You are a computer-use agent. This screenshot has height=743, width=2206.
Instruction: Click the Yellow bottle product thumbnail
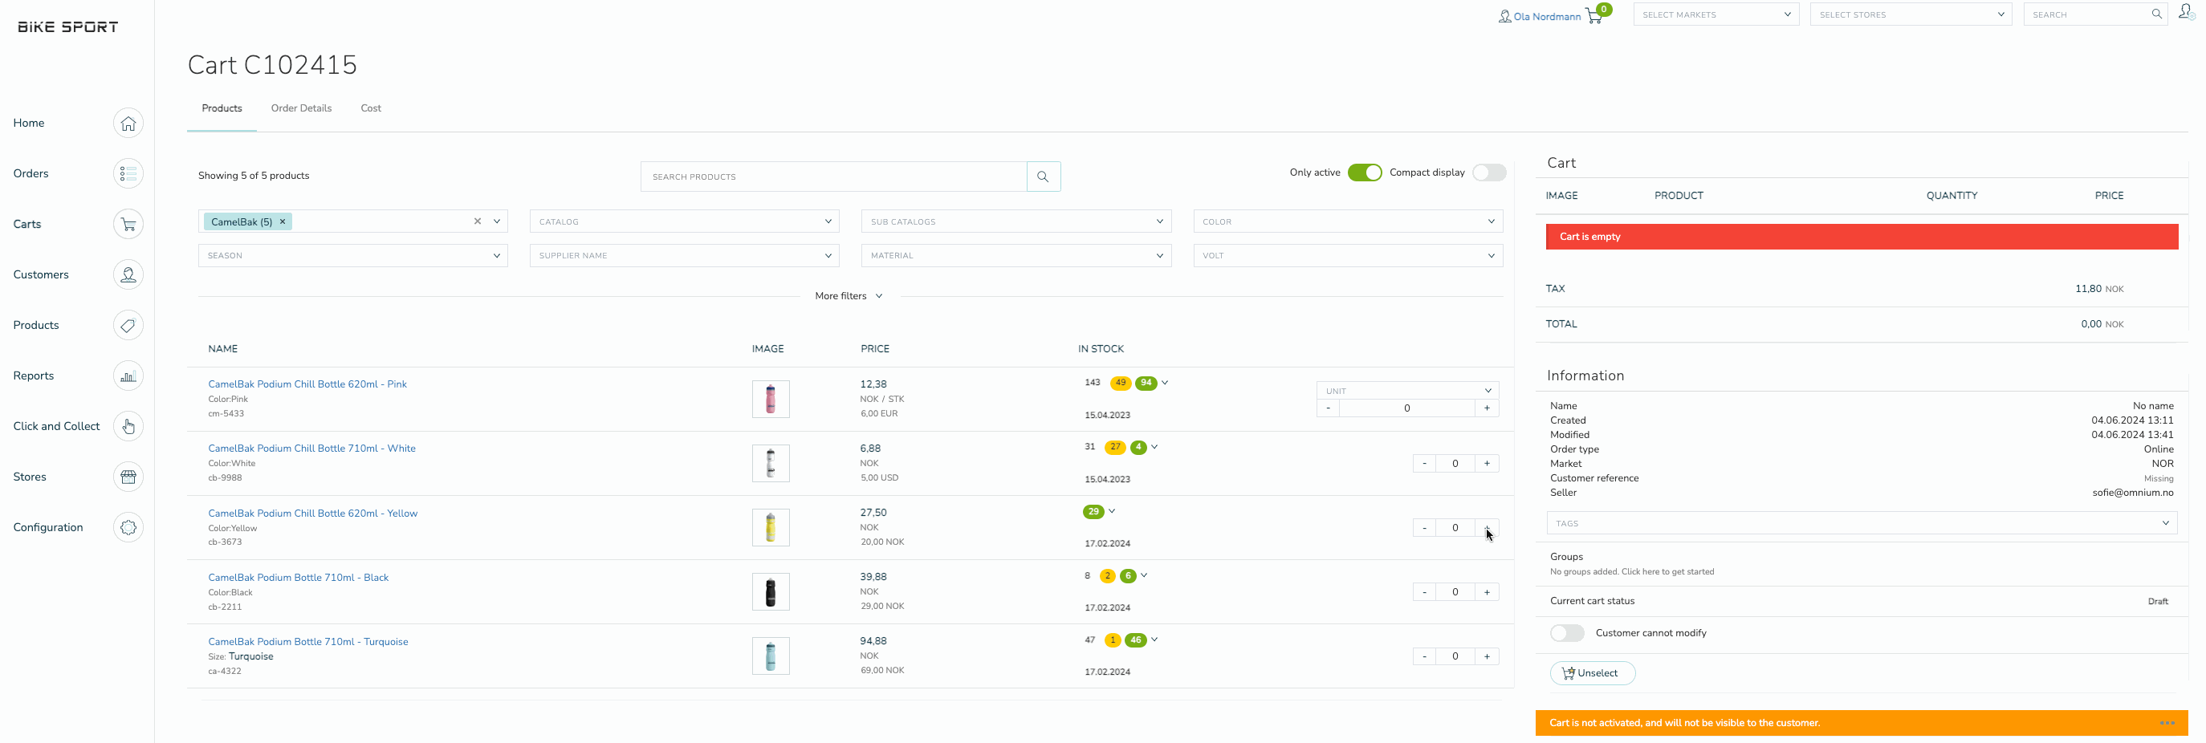click(x=771, y=527)
